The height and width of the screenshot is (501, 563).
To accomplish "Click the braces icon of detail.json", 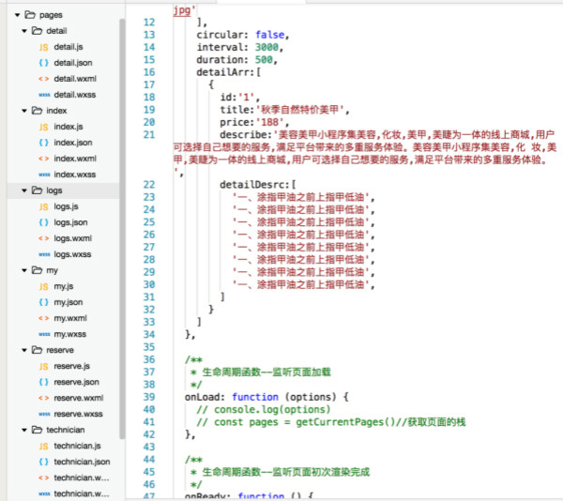I will tap(43, 63).
